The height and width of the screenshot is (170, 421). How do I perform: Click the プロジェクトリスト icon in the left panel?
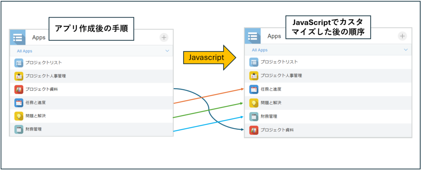coord(19,63)
